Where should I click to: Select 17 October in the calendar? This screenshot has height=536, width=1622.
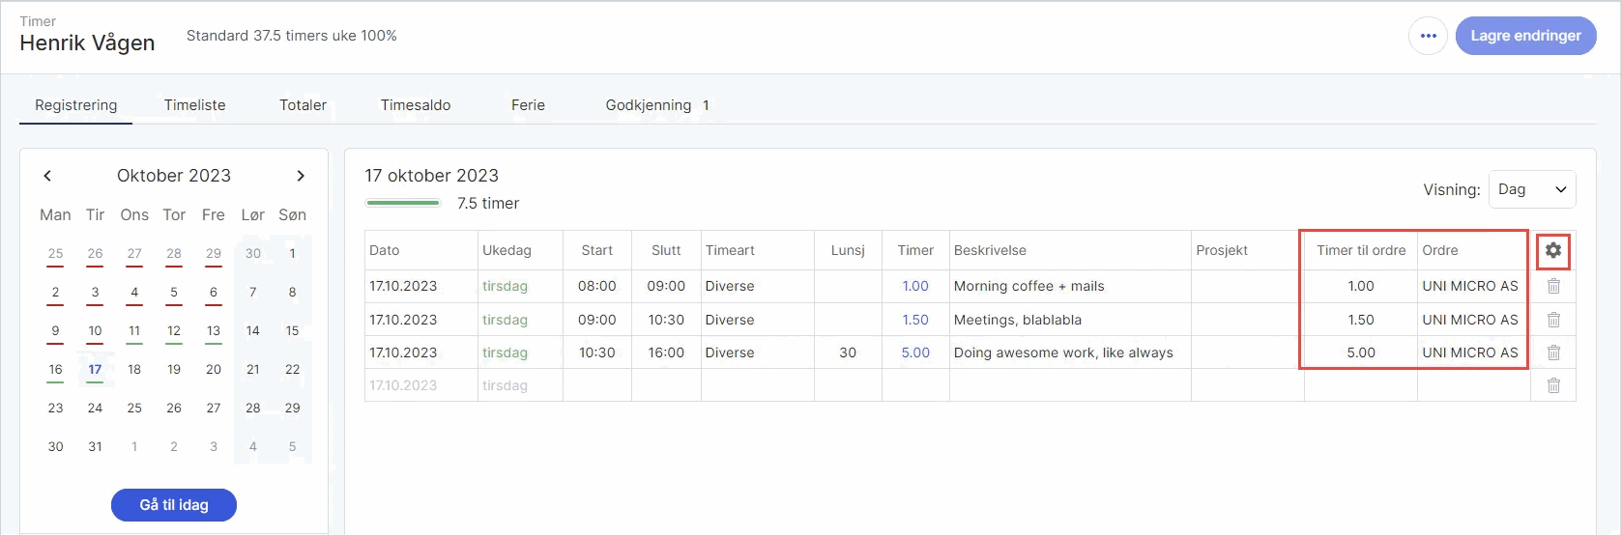[x=95, y=369]
